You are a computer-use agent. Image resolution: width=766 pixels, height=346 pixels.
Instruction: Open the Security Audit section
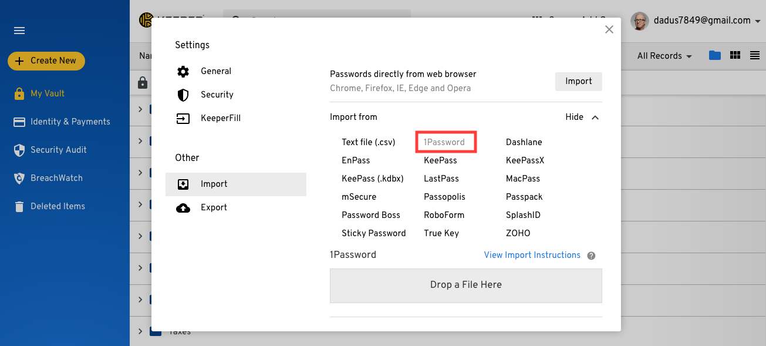pyautogui.click(x=50, y=150)
